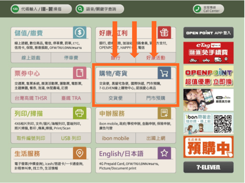Select 交貨便 shipping service
The image size is (245, 183).
(115, 98)
